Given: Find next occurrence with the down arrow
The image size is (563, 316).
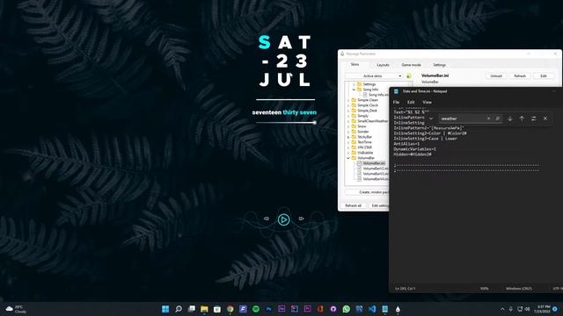Looking at the screenshot, I should 510,118.
